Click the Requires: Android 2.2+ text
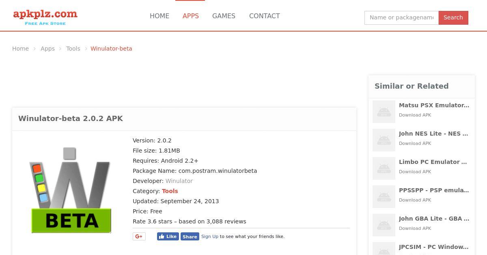 166,161
